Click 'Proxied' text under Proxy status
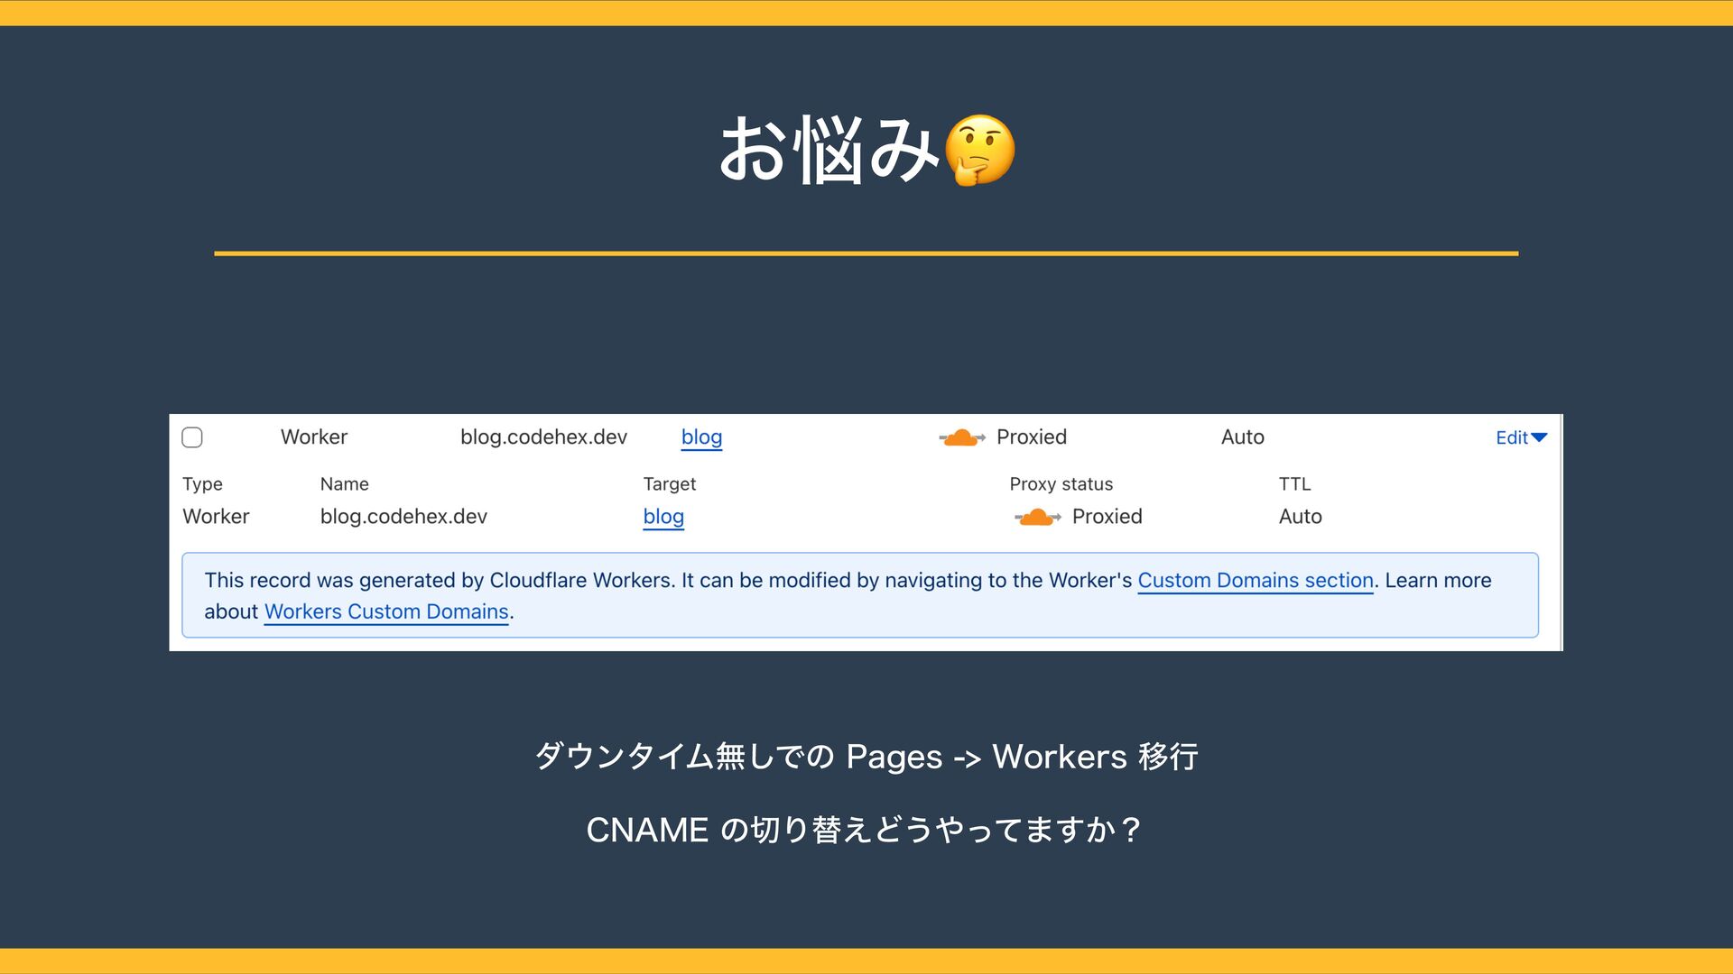This screenshot has width=1733, height=974. coord(1107,517)
